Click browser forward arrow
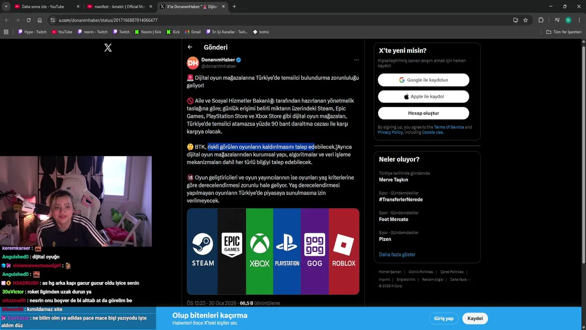This screenshot has height=330, width=586. pyautogui.click(x=17, y=20)
